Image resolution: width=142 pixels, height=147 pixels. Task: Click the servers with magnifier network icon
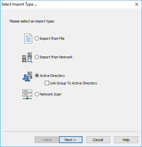(x=27, y=57)
